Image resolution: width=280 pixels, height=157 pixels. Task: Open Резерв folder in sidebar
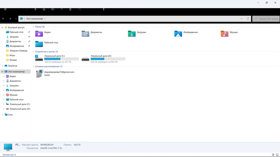(13, 60)
